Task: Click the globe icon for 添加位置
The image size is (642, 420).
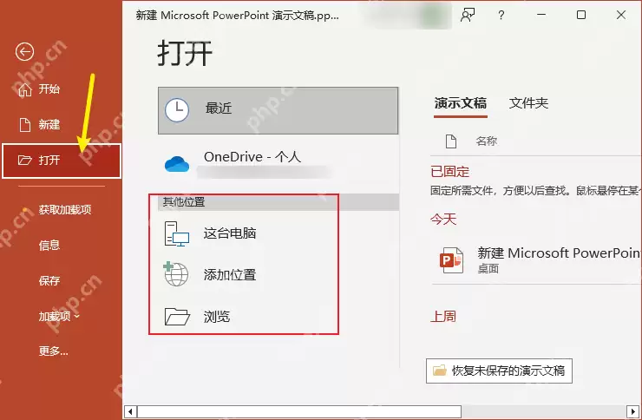Action: tap(176, 274)
